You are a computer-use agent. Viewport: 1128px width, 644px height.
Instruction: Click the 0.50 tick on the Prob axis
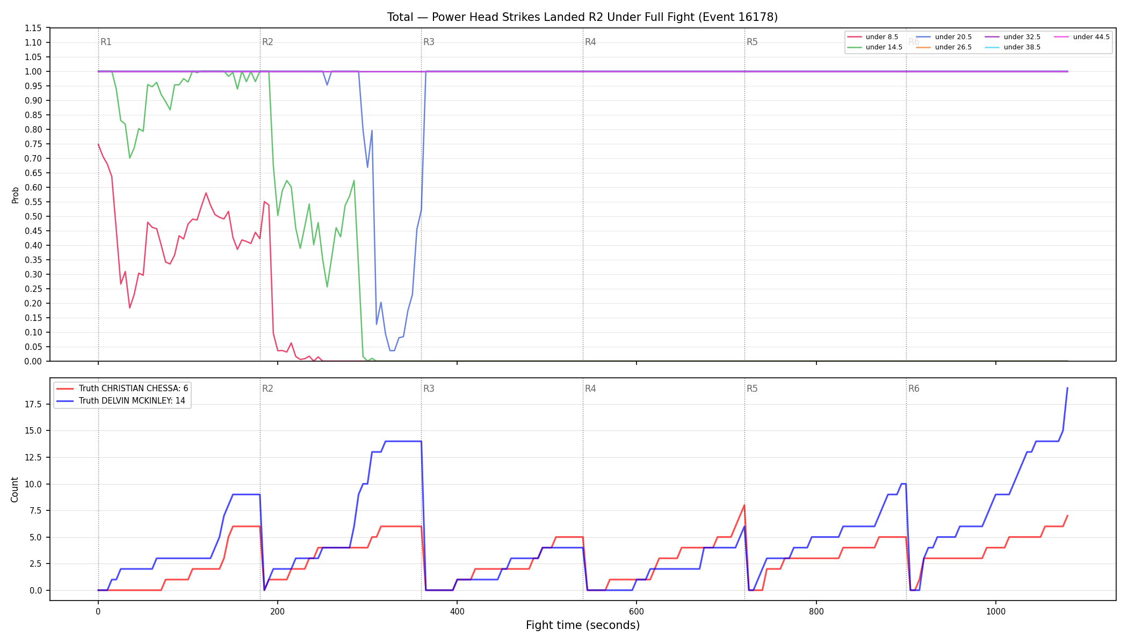[x=33, y=216]
